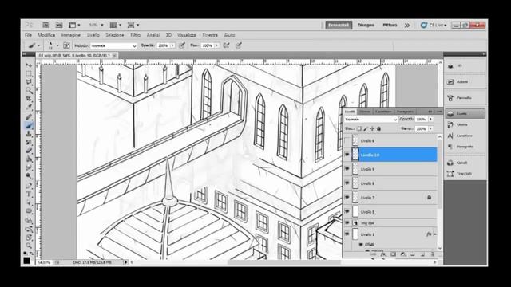Screen dimensions: 511x287
Task: Select the Move tool
Action: pyautogui.click(x=29, y=65)
